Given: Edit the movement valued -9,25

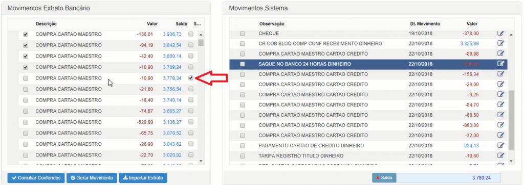Looking at the screenshot, I should tap(500, 94).
